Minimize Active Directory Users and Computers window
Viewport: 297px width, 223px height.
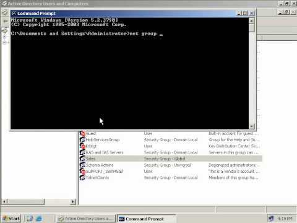[x=281, y=4]
